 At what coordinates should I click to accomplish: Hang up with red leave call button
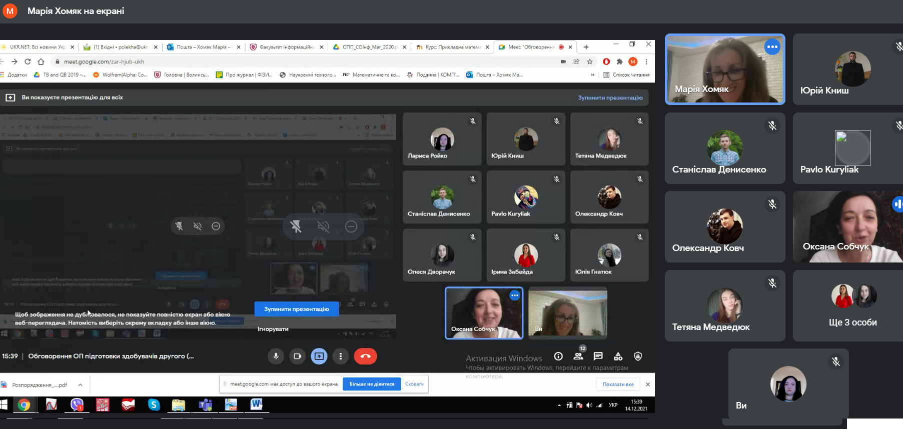click(365, 356)
